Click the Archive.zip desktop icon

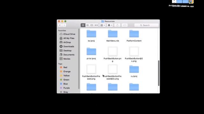click(174, 2)
